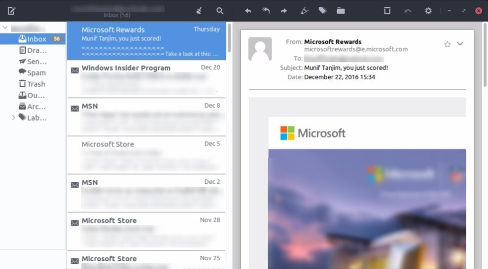The width and height of the screenshot is (488, 269).
Task: Close the mail window with red button
Action: point(479,11)
